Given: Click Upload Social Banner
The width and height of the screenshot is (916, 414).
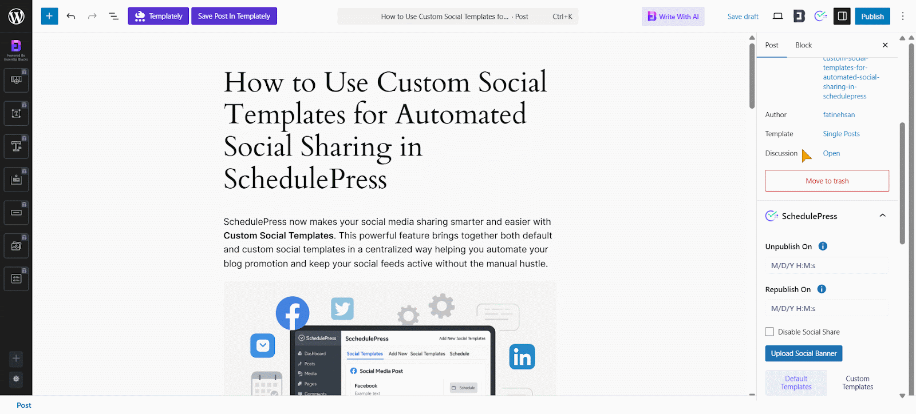Looking at the screenshot, I should [x=804, y=353].
